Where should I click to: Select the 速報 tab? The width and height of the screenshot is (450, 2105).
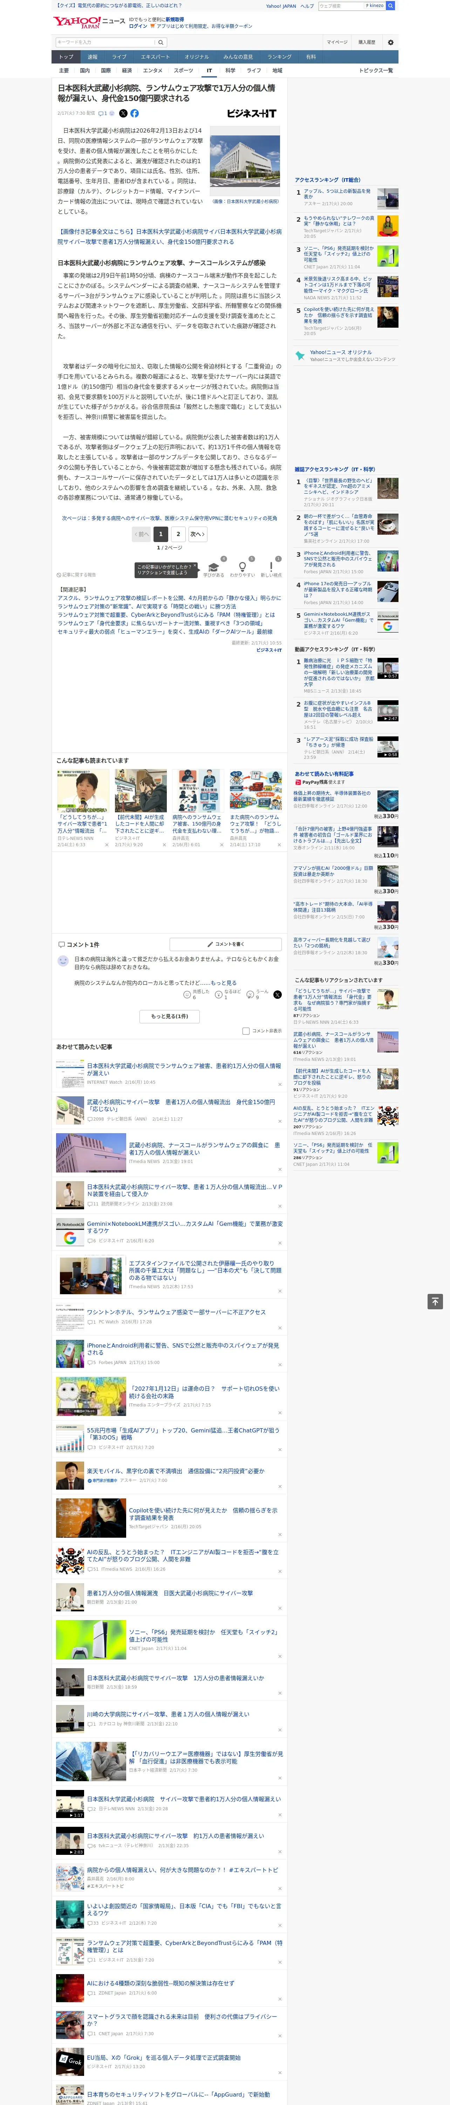[x=92, y=57]
